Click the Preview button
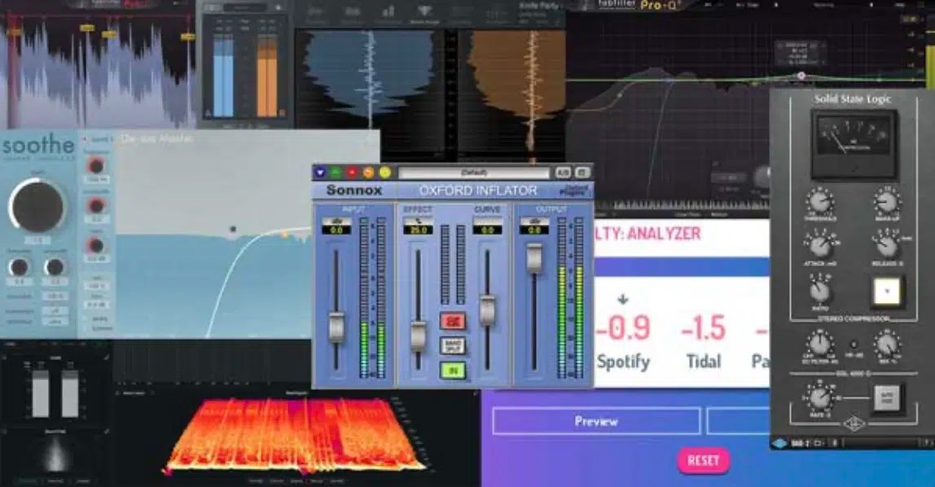Image resolution: width=935 pixels, height=487 pixels. [x=596, y=421]
